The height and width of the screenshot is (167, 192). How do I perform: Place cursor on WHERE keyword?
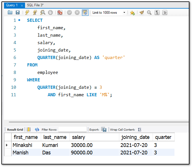(33, 80)
